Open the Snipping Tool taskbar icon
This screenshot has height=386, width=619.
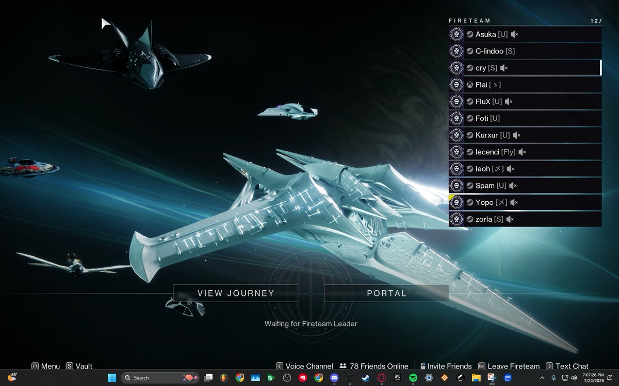[492, 377]
